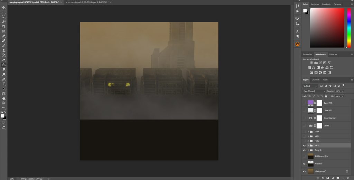Show the Front layer group

pyautogui.click(x=304, y=132)
